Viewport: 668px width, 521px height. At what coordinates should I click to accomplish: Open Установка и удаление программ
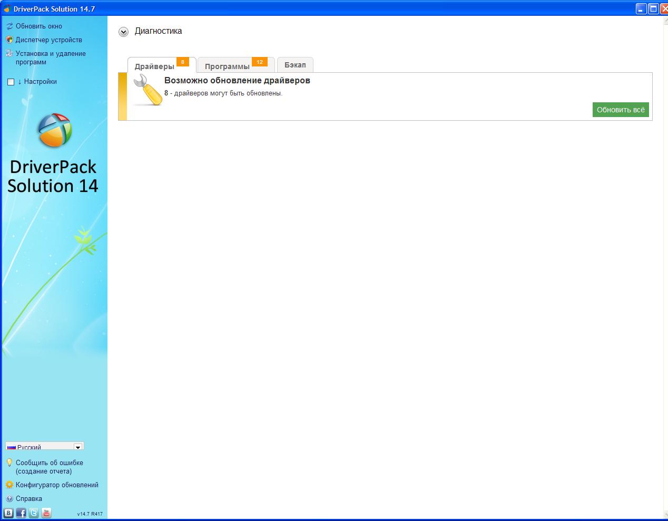pos(51,57)
